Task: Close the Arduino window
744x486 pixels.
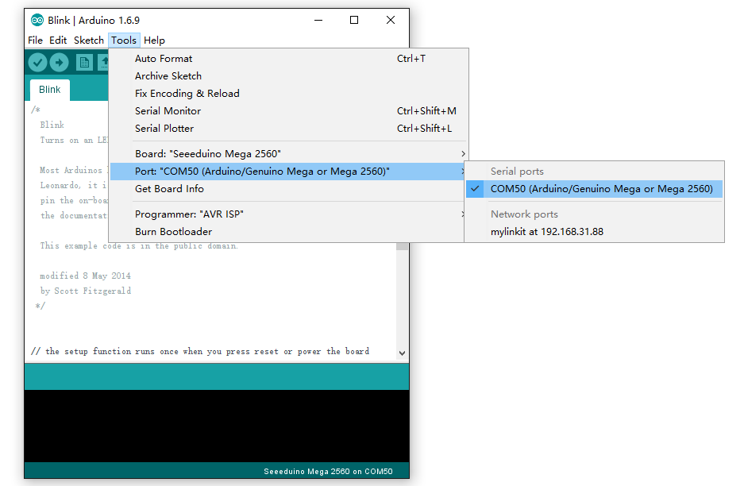Action: pos(391,20)
